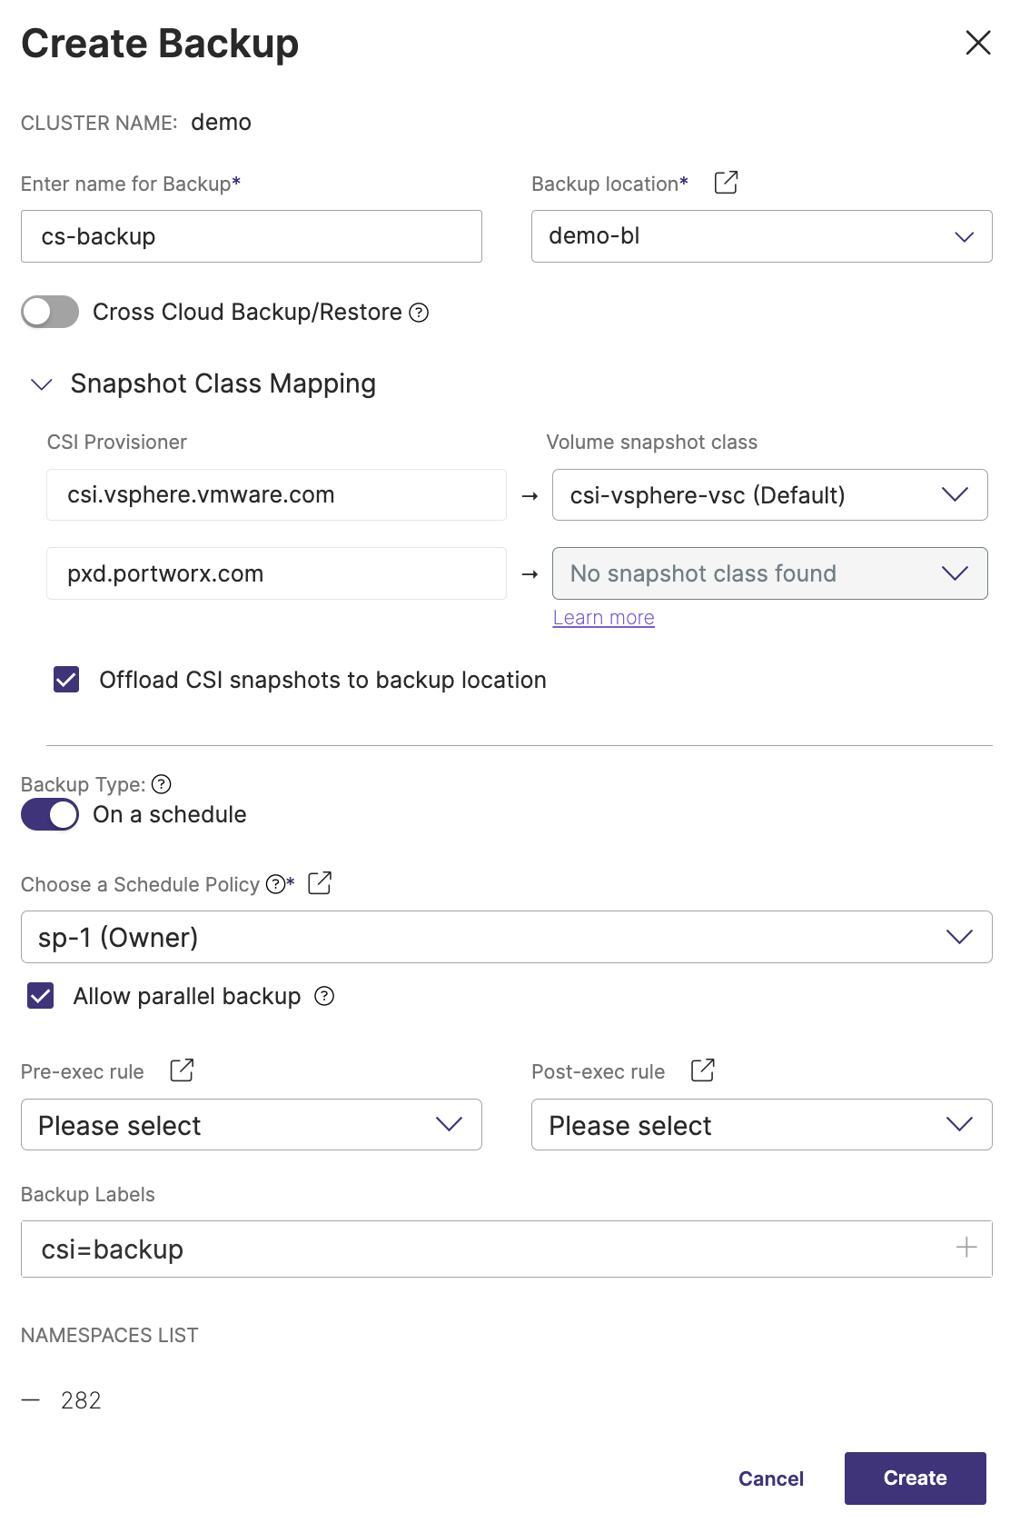Uncheck the Allow parallel backup checkbox
1010x1523 pixels.
tap(41, 996)
